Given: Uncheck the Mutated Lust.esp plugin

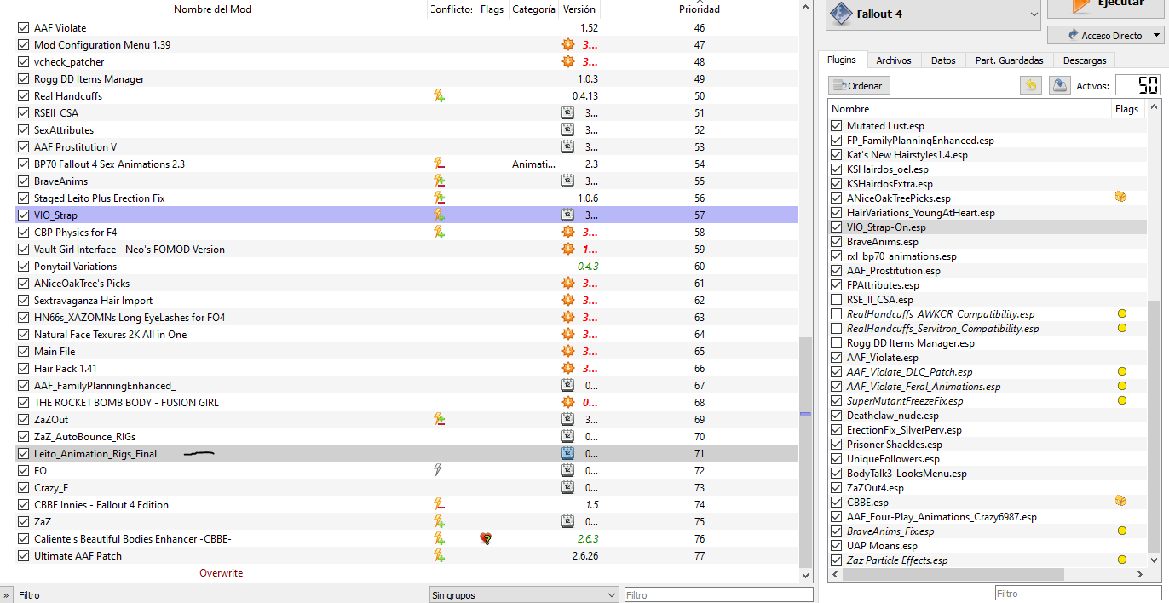Looking at the screenshot, I should 837,126.
